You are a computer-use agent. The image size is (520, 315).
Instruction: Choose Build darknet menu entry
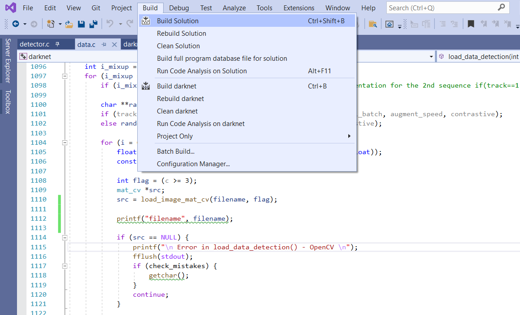click(247, 86)
